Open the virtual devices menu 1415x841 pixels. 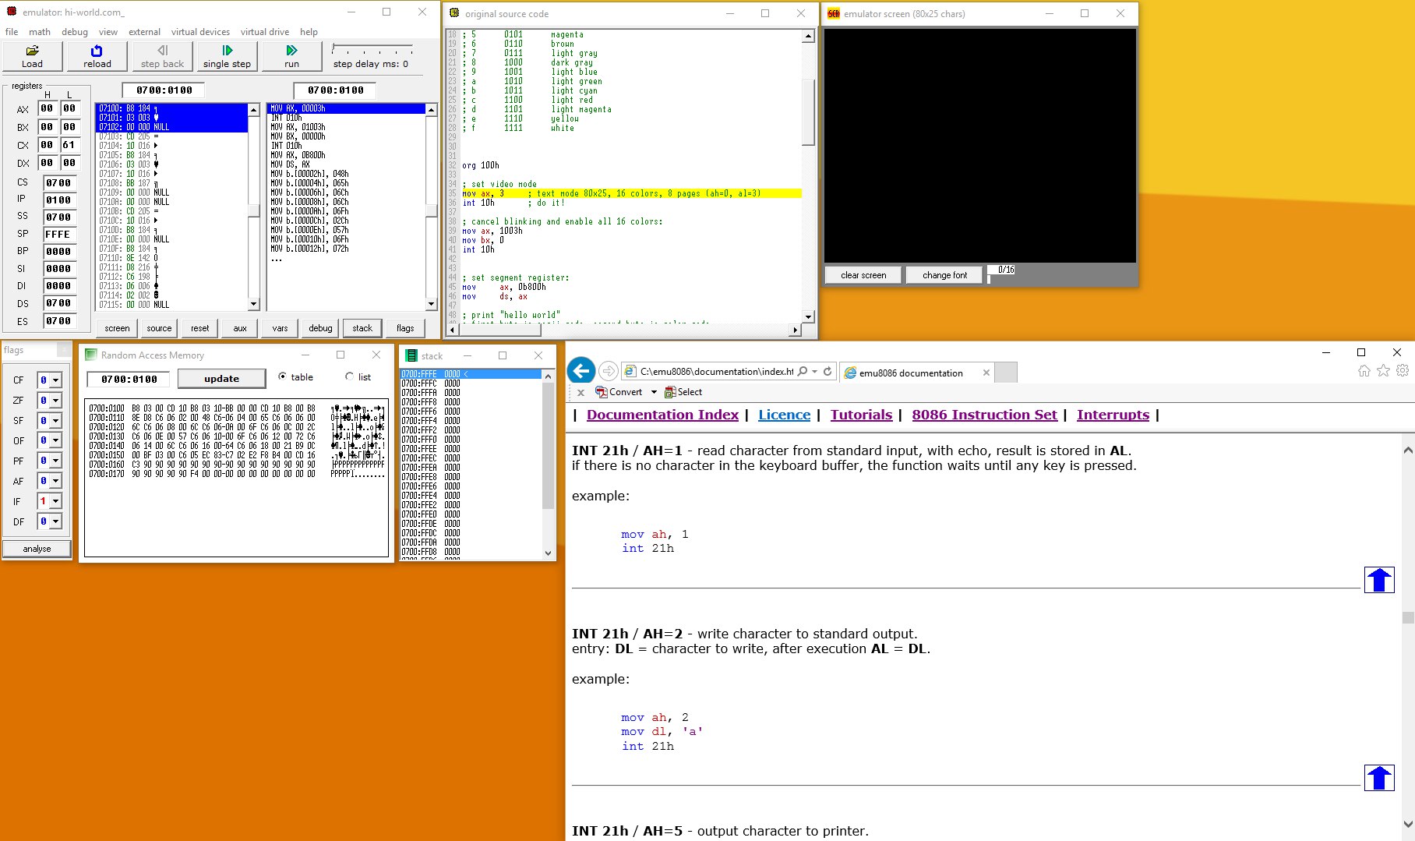coord(200,32)
